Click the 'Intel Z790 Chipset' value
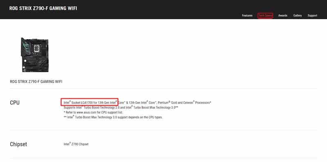 coord(76,144)
